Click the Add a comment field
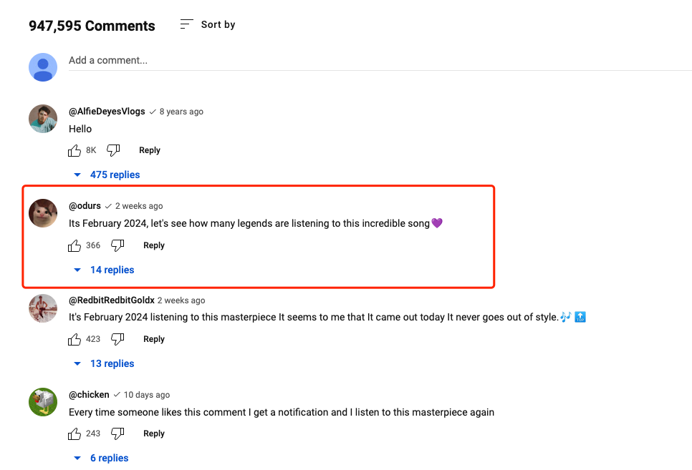 (358, 61)
